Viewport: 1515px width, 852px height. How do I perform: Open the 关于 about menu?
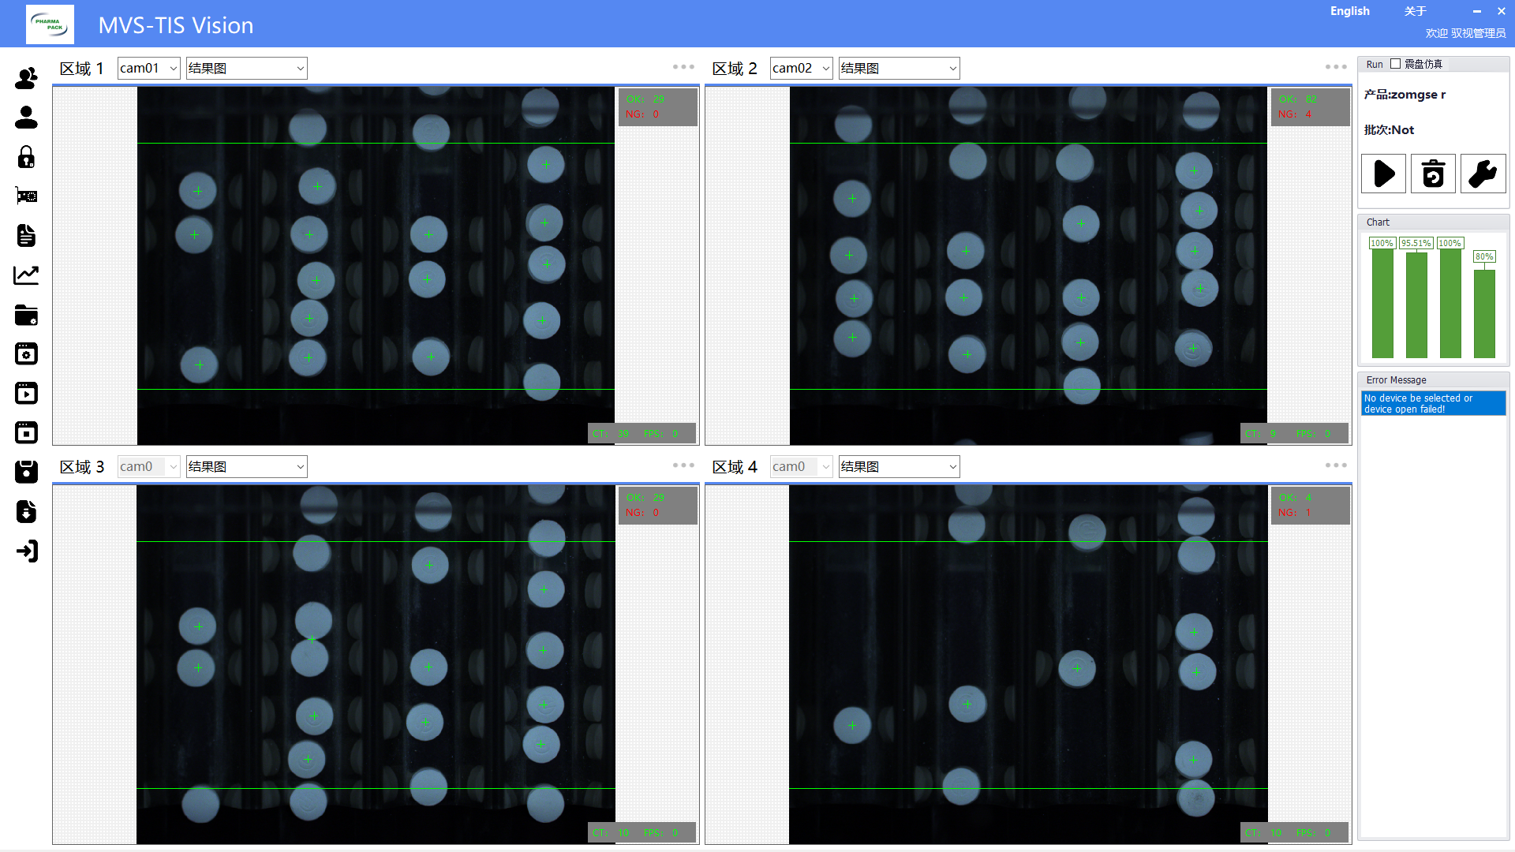point(1415,11)
